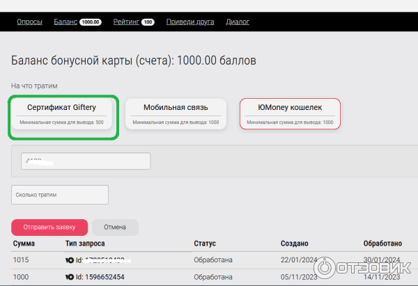This screenshot has height=286, width=418.
Task: Focus the account number input field
Action: pos(86,161)
